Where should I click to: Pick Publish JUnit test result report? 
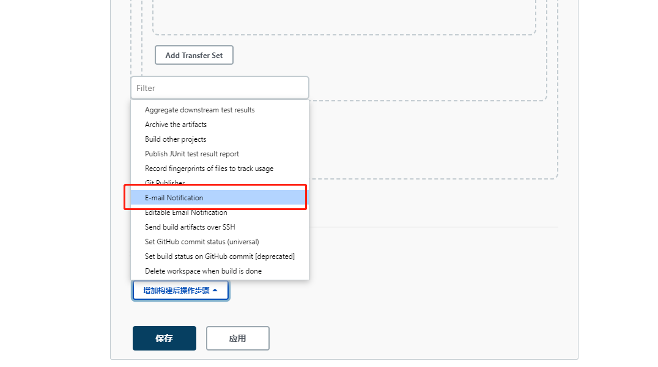tap(192, 154)
